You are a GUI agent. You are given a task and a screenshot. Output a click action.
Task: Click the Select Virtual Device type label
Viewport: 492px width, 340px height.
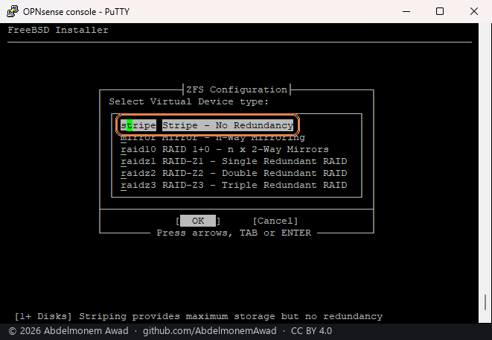click(x=188, y=101)
